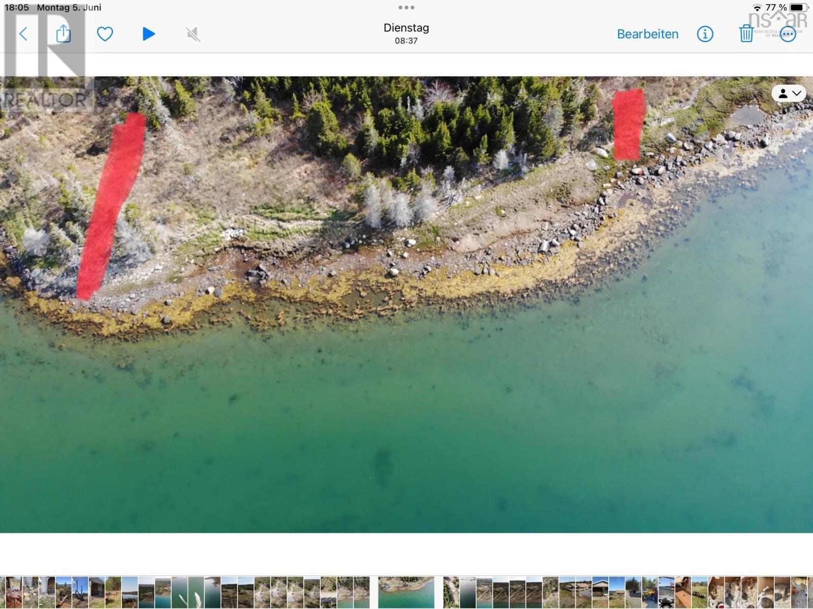The width and height of the screenshot is (813, 609).
Task: Delete the photo using the trash icon
Action: [x=746, y=34]
